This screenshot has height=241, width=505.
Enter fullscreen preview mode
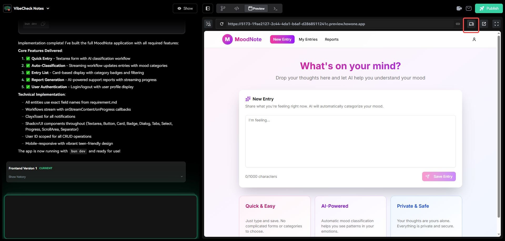(497, 24)
